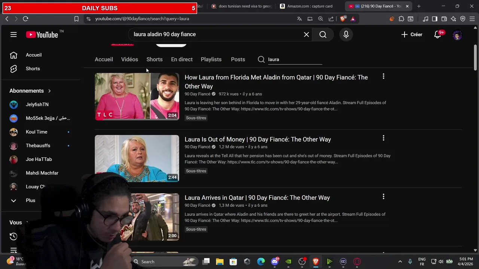
Task: Open watch history icon in sidebar
Action: click(13, 236)
